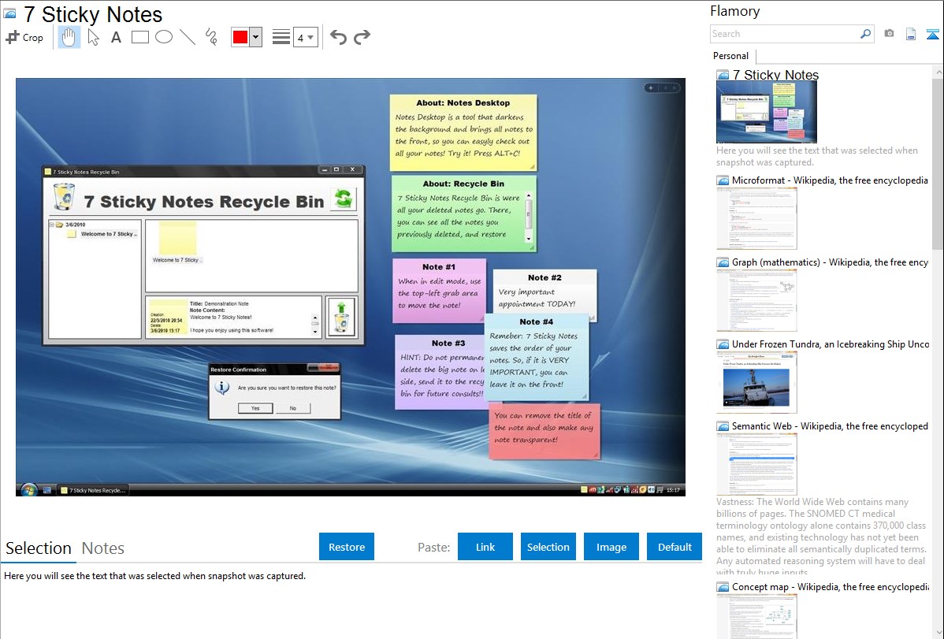Open the color picker dropdown arrow
Image resolution: width=944 pixels, height=639 pixels.
click(256, 37)
